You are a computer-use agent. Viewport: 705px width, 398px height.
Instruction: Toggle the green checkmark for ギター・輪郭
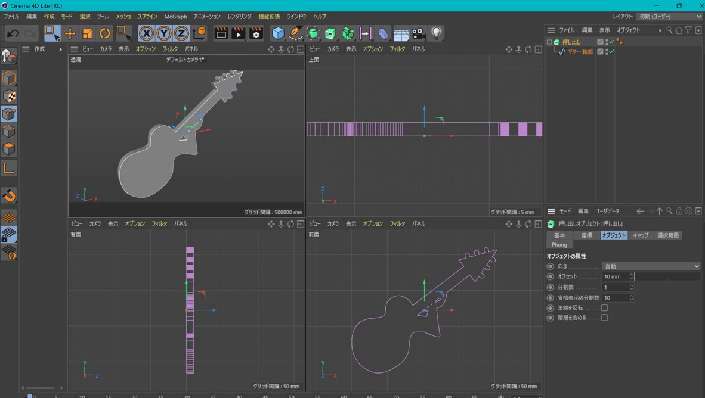click(x=611, y=52)
